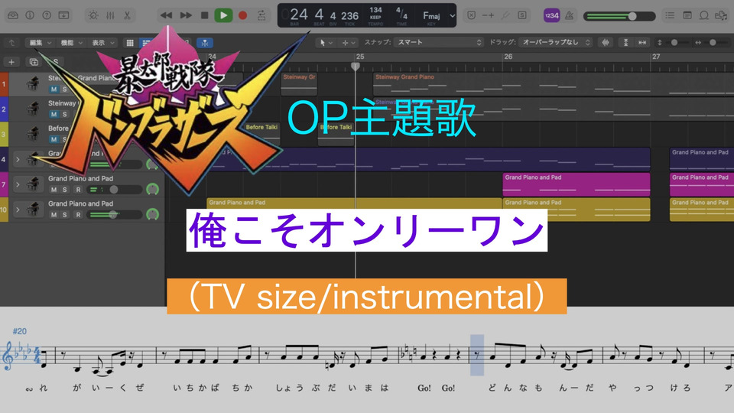The image size is (734, 413).
Task: Open the Quick Help question mark icon
Action: pyautogui.click(x=47, y=15)
